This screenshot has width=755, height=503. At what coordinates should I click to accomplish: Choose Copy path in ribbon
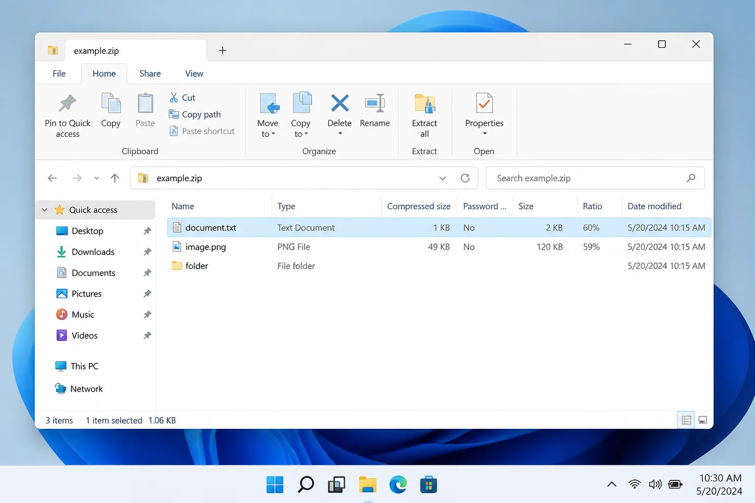(x=195, y=114)
